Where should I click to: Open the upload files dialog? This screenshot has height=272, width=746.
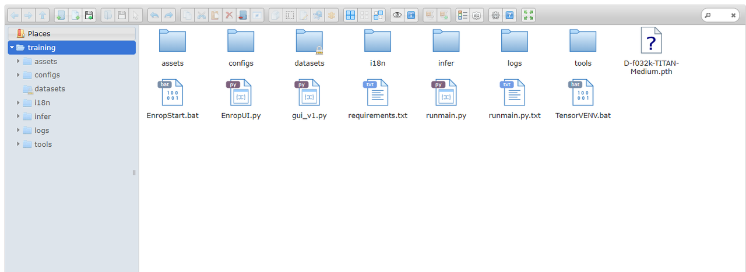pyautogui.click(x=89, y=15)
